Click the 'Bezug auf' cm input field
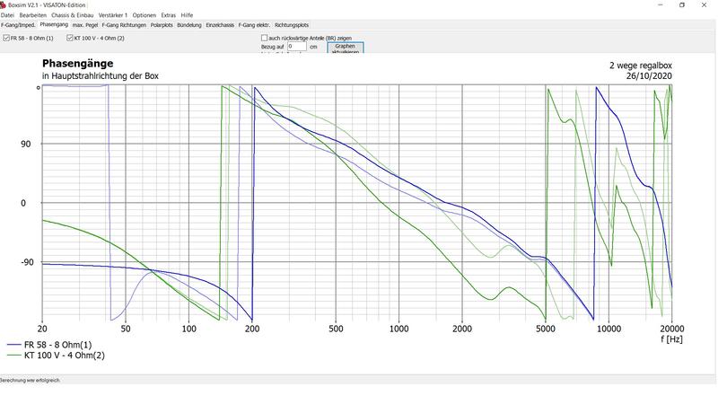 297,46
